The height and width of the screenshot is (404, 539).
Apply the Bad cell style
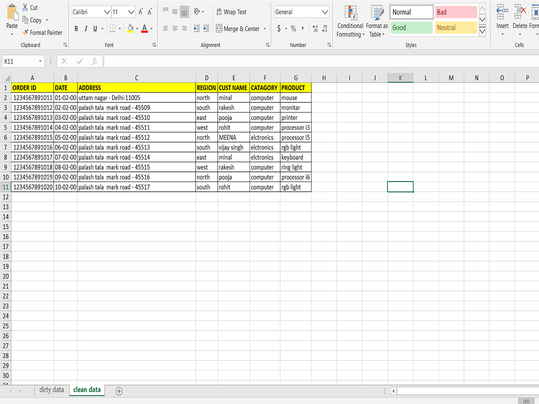click(x=456, y=12)
